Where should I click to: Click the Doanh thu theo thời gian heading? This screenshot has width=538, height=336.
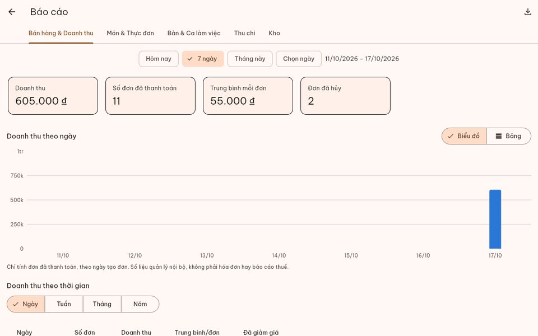[48, 286]
